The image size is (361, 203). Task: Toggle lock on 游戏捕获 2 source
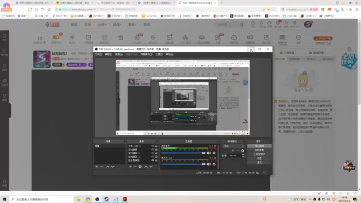(156, 153)
